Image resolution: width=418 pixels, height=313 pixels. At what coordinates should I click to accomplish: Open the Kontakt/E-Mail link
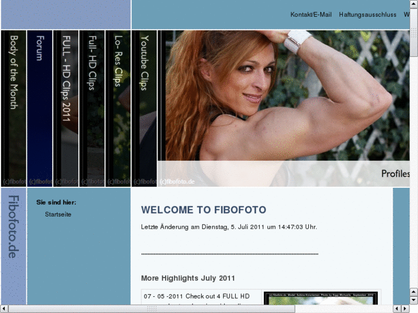point(311,14)
